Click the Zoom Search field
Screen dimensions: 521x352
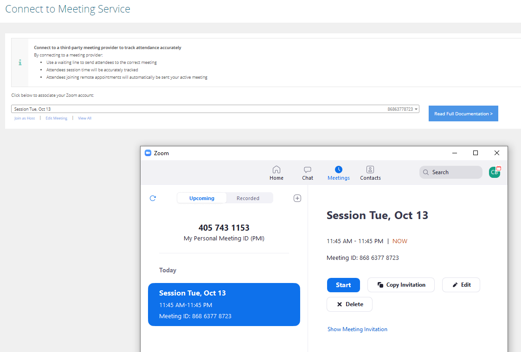click(450, 172)
